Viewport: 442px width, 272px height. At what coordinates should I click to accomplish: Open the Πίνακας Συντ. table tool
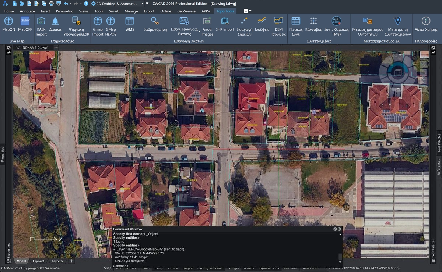pos(296,26)
